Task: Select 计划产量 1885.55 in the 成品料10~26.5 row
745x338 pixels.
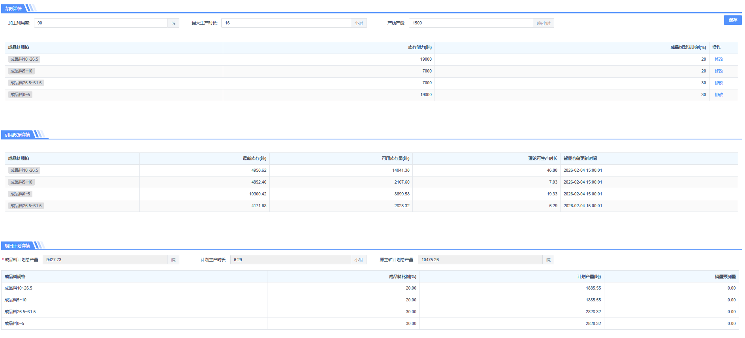Action: pyautogui.click(x=593, y=288)
